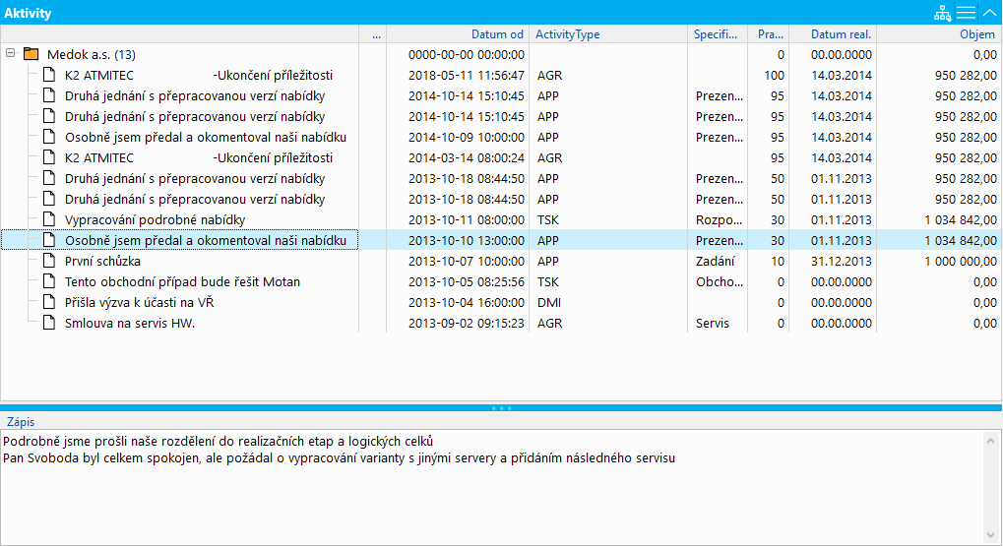
Task: Click document icon beside První schůzka
Action: pyautogui.click(x=49, y=262)
